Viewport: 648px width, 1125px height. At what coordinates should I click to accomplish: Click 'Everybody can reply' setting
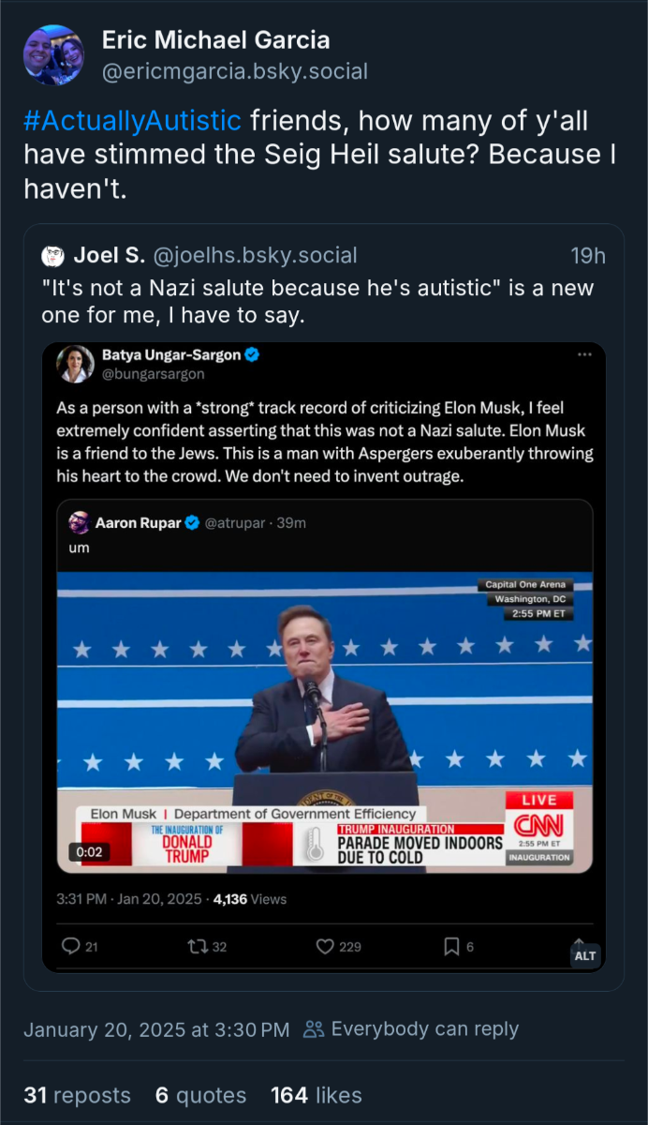point(411,1028)
